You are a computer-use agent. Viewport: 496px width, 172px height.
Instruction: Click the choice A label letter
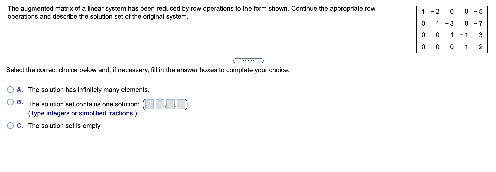pos(20,90)
